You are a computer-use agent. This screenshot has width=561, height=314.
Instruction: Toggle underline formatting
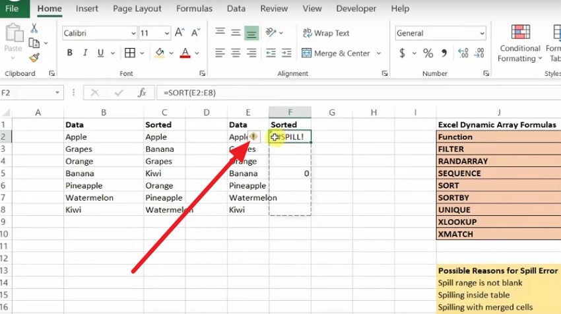(100, 53)
